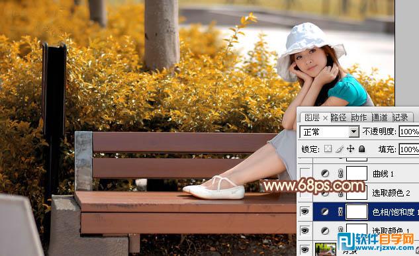Select the 选取颜色 1 layer name
The image size is (419, 256).
[391, 231]
